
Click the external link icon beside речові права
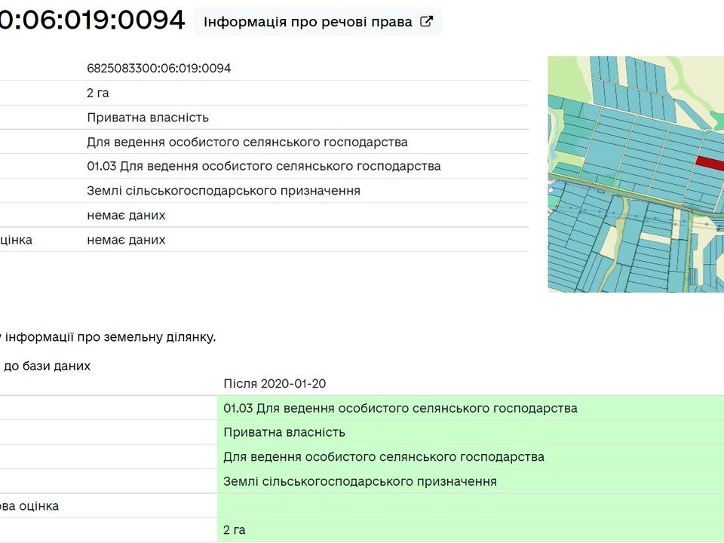[x=426, y=22]
